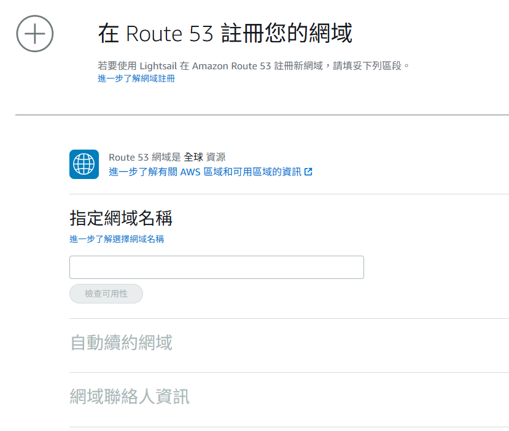
Task: Expand the 自動續約網域 section
Action: click(122, 343)
